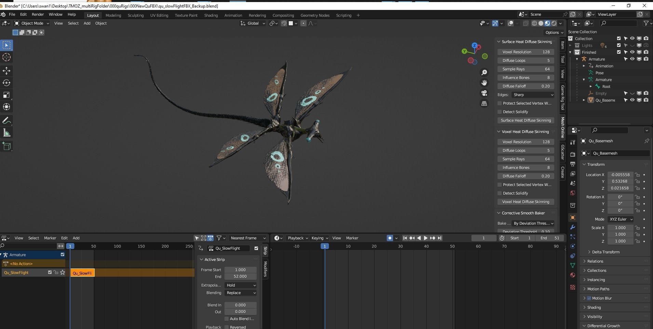The width and height of the screenshot is (653, 329).
Task: Play the animation forward
Action: click(426, 238)
